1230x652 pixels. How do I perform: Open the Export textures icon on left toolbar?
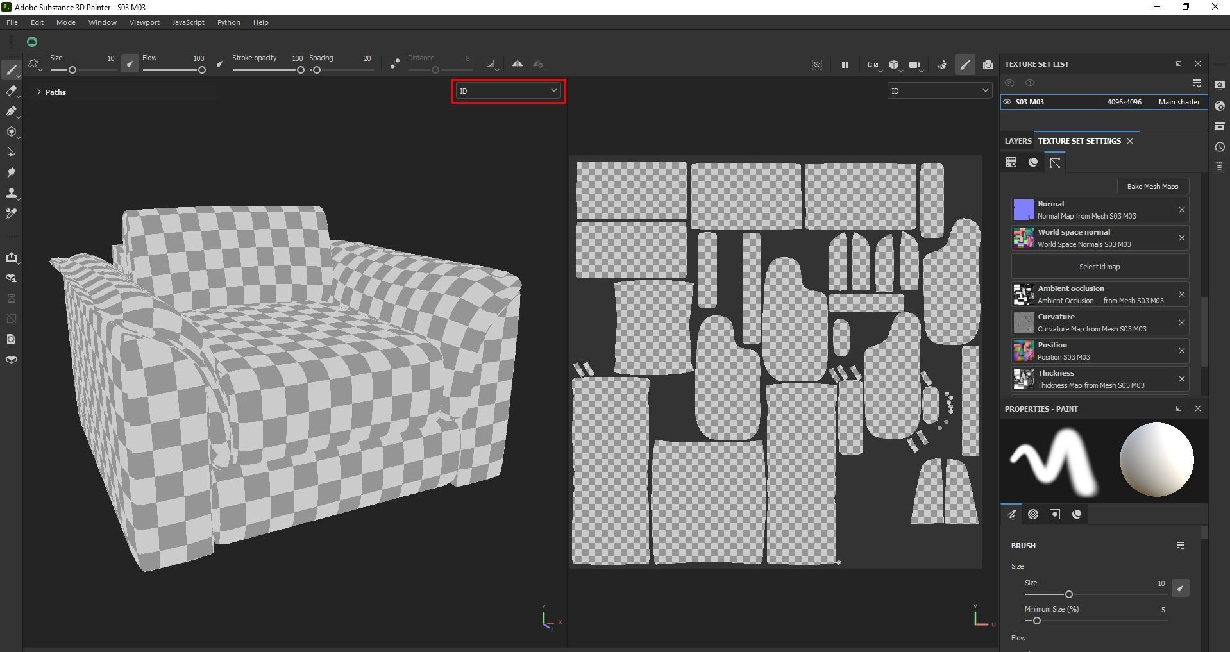pos(12,257)
